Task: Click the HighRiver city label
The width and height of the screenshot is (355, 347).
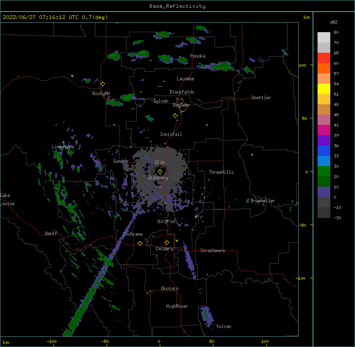Action: (x=177, y=306)
